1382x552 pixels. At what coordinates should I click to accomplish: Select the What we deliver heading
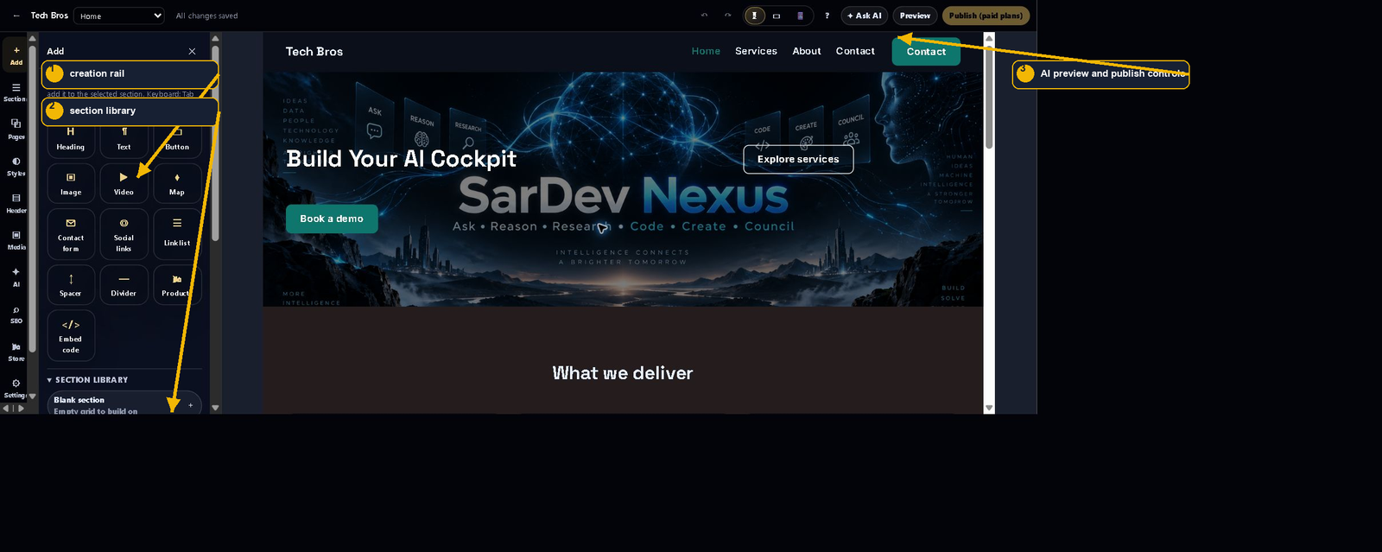(x=623, y=373)
